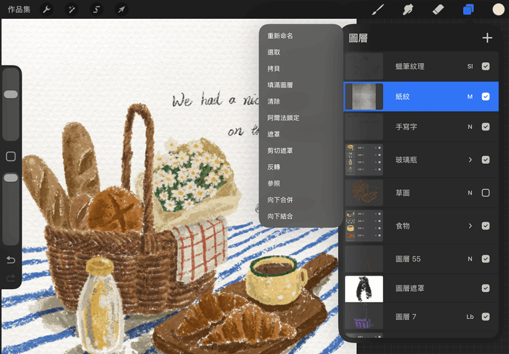Choose 清除 from layer menu
The height and width of the screenshot is (354, 509).
[274, 101]
